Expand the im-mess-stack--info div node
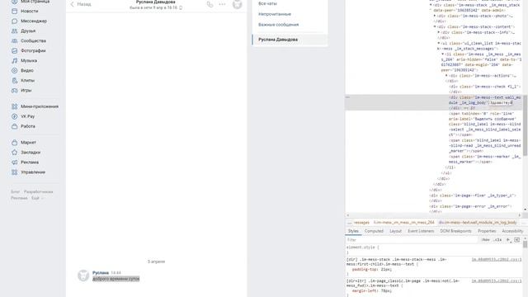Screen dimensions: 528x297 pyautogui.click(x=439, y=32)
